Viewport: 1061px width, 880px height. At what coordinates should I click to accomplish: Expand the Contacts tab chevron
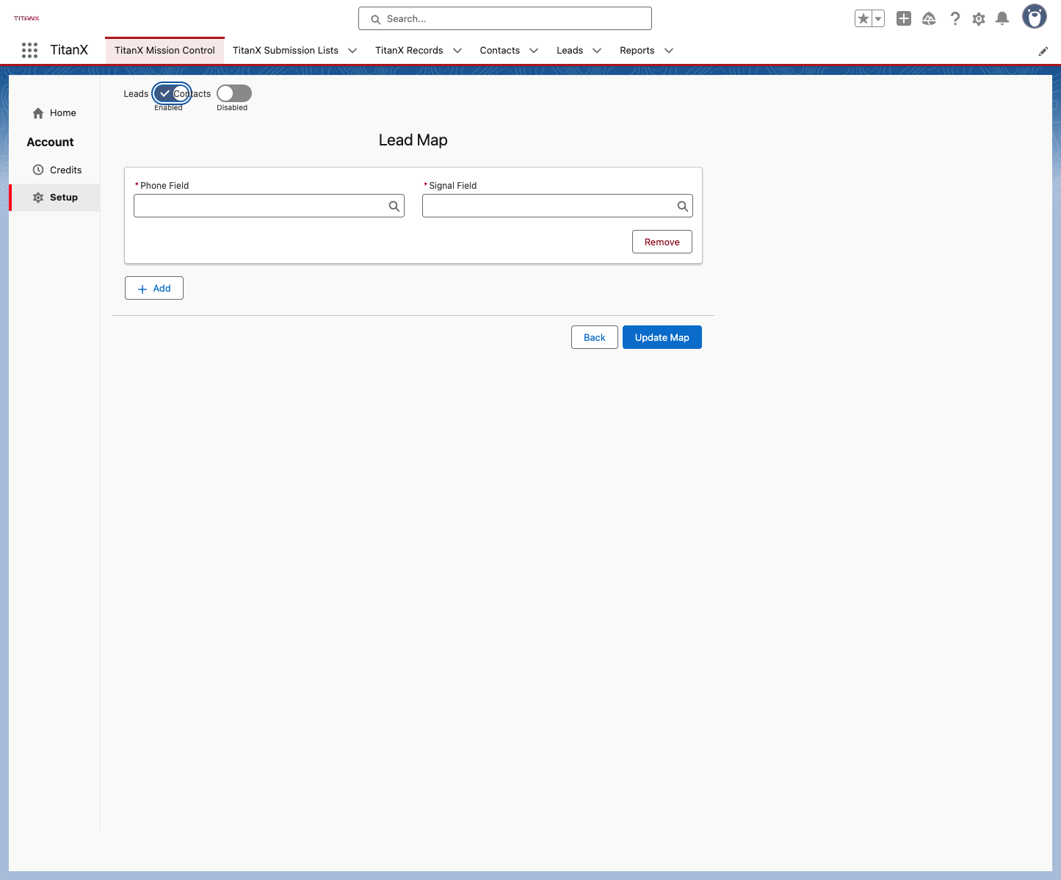534,51
